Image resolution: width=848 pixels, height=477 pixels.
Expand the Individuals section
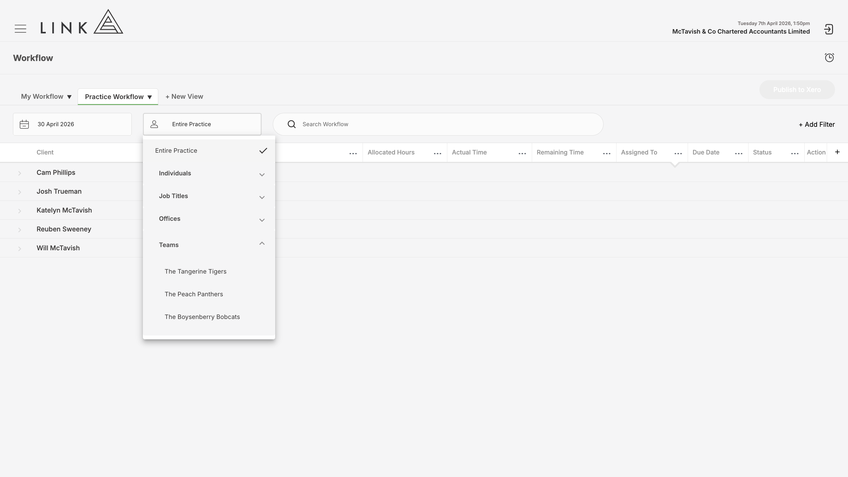point(209,173)
